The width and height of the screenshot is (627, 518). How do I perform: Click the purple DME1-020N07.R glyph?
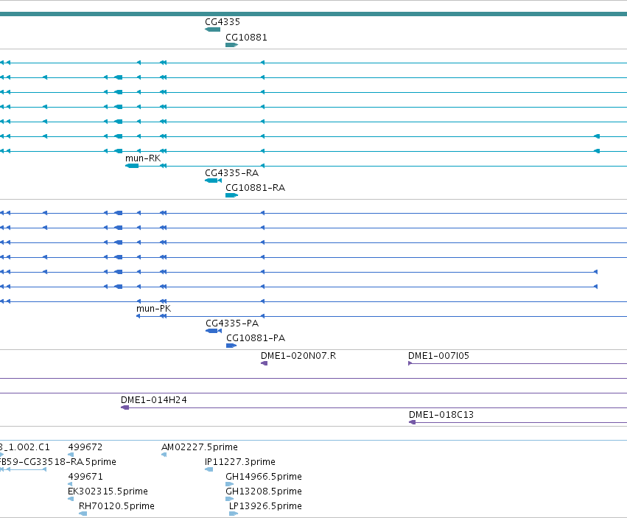pyautogui.click(x=264, y=363)
